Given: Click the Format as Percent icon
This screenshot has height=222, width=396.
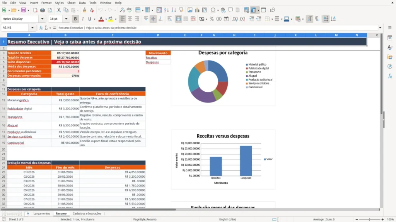Looking at the screenshot, I should click(212, 19).
